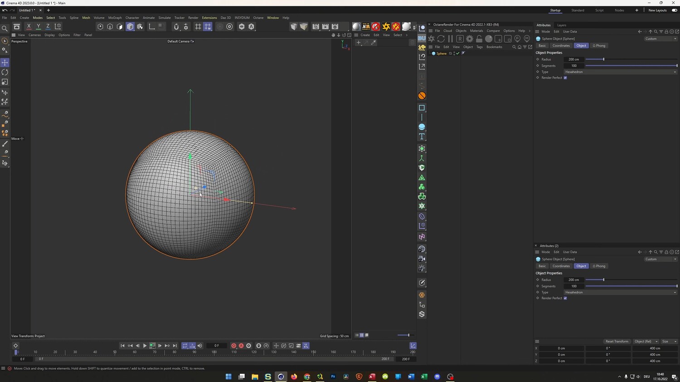Restart the Octane render with refresh icon
This screenshot has width=680, height=382.
click(x=441, y=39)
